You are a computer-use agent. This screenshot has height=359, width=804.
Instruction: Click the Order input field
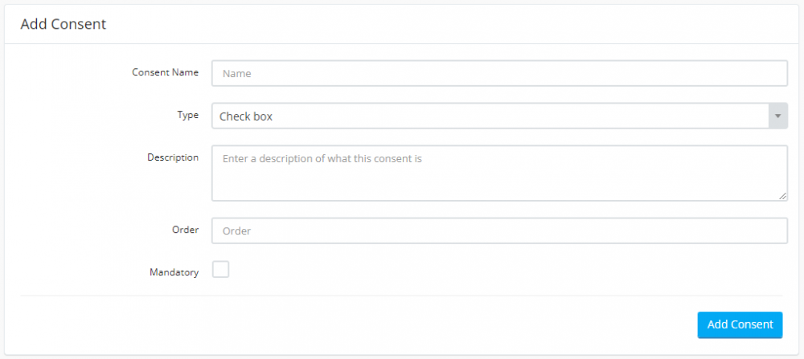[499, 231]
